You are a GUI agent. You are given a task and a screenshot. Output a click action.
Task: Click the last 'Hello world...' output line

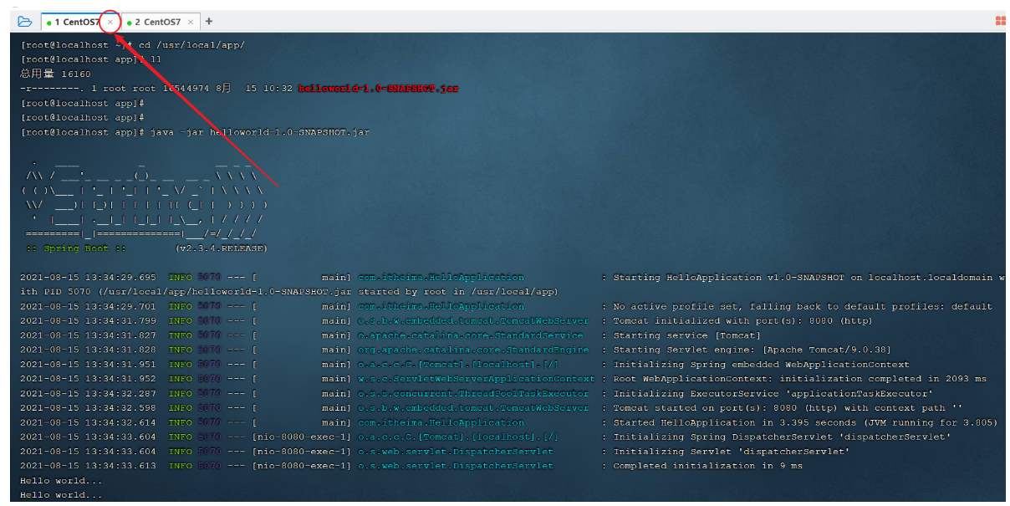(62, 495)
